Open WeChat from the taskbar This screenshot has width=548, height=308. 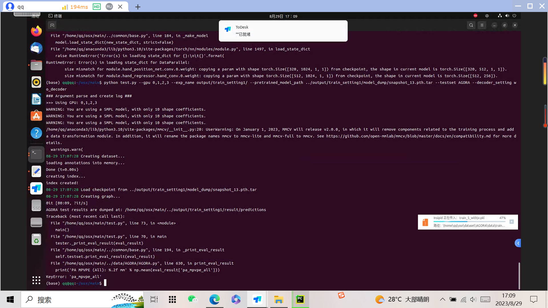point(193,299)
